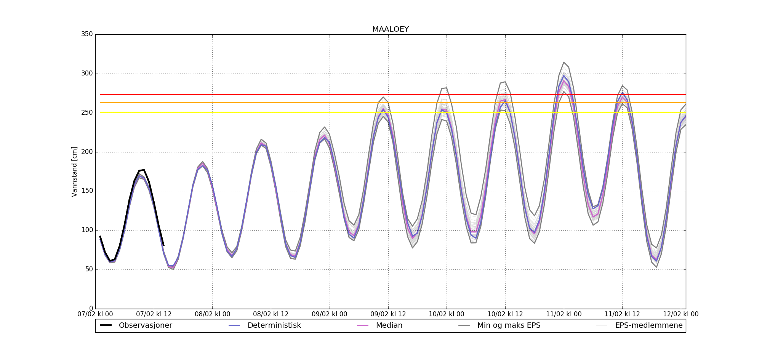Click the 350 y-axis tick label

[x=87, y=34]
